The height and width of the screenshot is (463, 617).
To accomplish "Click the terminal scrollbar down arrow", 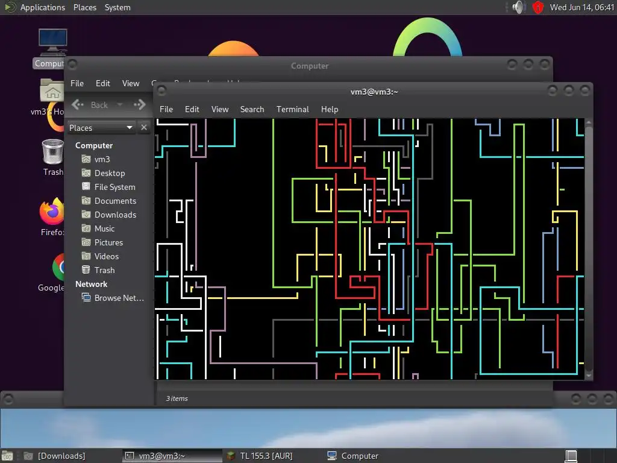I will 589,376.
